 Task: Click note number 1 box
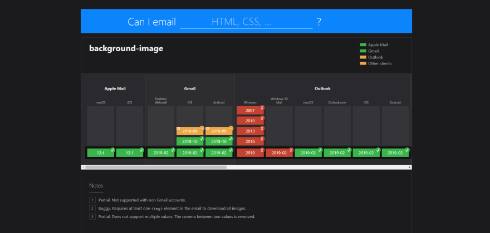(x=92, y=200)
